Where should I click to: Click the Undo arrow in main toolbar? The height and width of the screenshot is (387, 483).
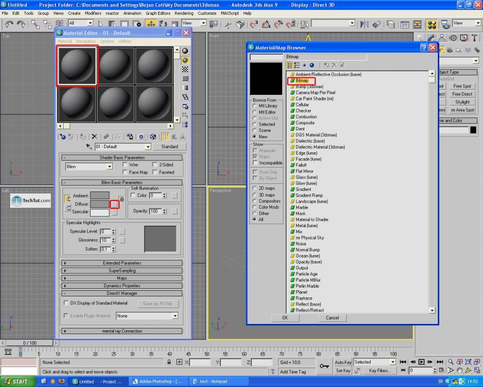9,24
